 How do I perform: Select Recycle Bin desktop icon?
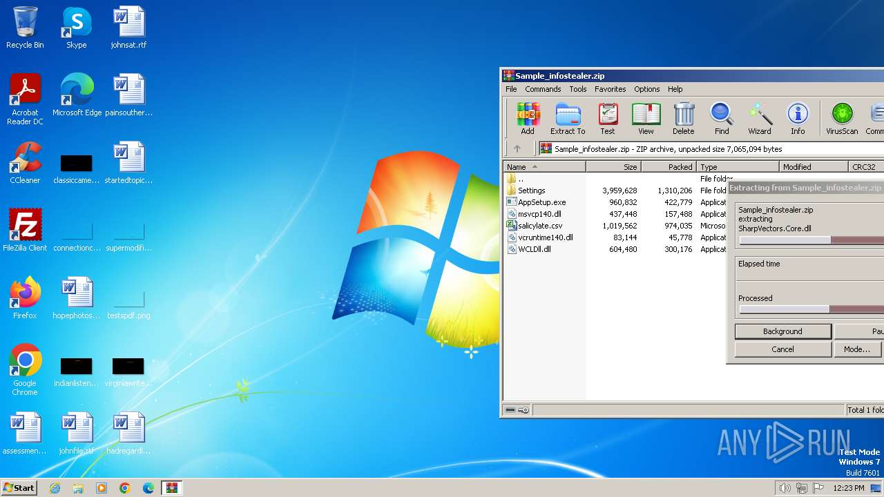click(25, 28)
